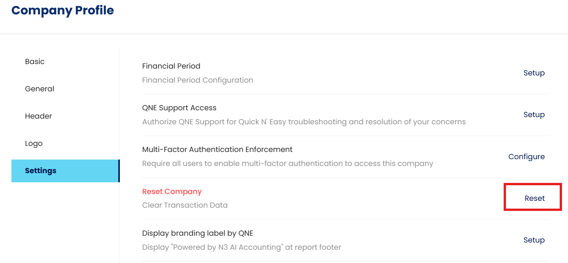This screenshot has height=263, width=568.
Task: Click the Display branding label by QNE title
Action: coord(197,233)
